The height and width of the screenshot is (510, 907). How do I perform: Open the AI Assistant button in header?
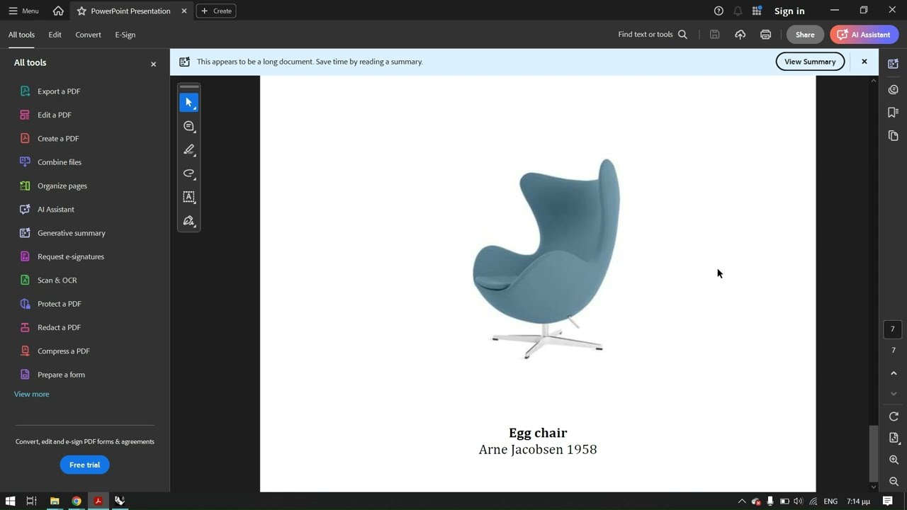pos(864,34)
